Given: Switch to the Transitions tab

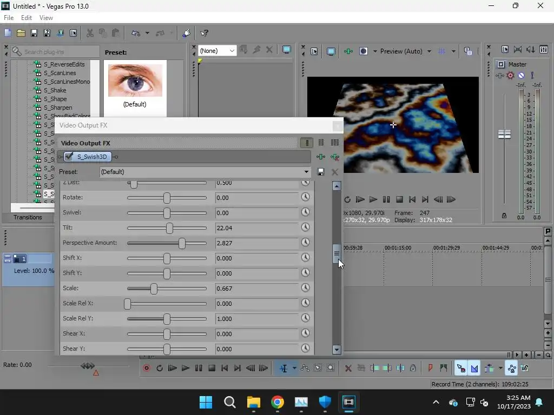Looking at the screenshot, I should (x=28, y=217).
